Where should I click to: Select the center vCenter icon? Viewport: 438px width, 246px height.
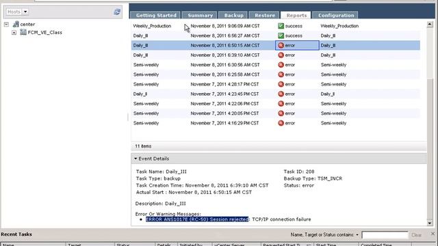tap(16, 25)
